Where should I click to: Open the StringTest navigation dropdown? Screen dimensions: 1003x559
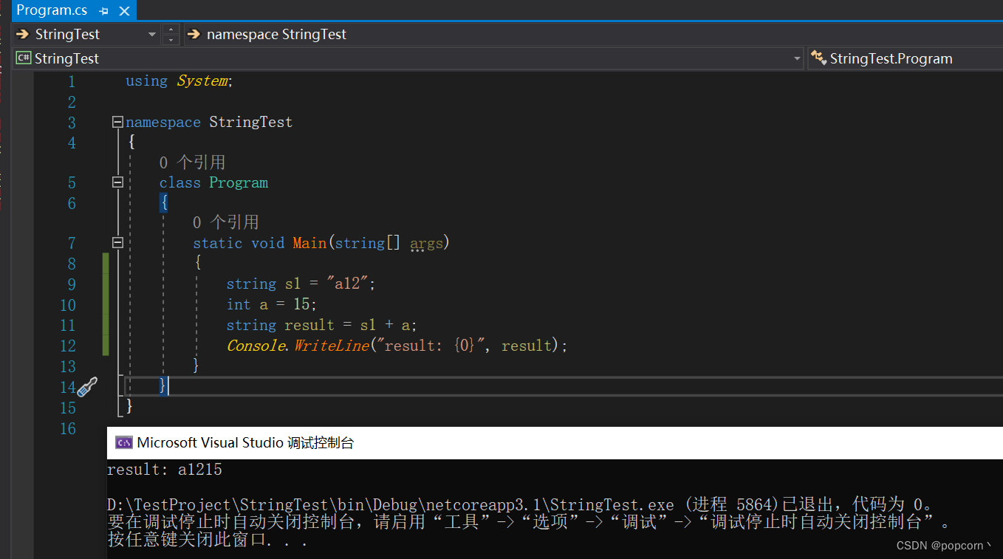click(x=151, y=34)
